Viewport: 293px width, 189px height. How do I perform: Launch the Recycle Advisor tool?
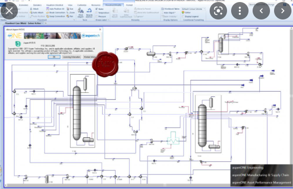click(89, 13)
